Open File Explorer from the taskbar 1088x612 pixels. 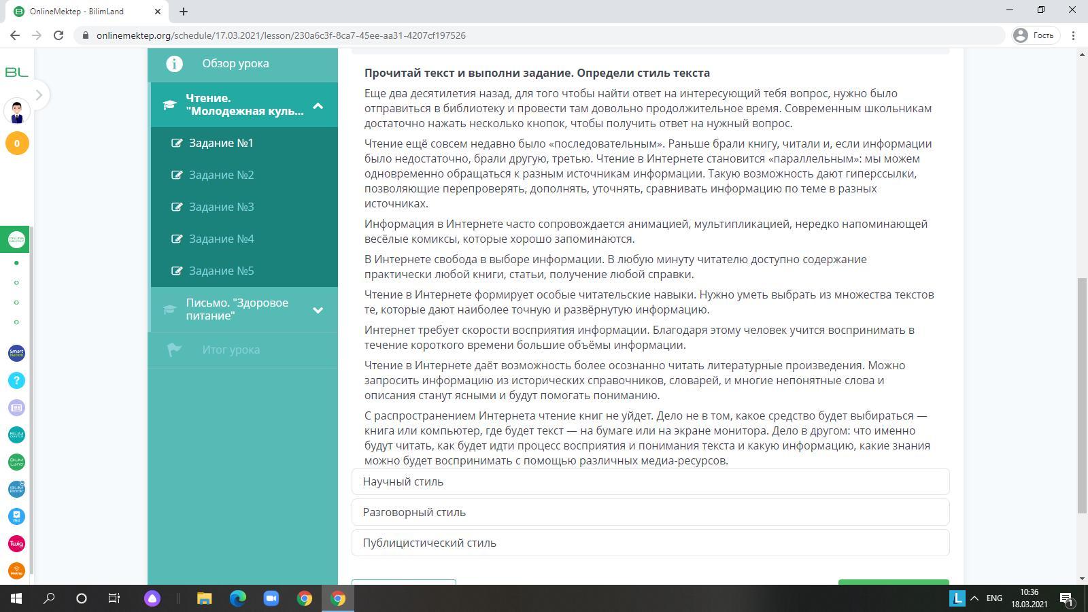(x=205, y=598)
